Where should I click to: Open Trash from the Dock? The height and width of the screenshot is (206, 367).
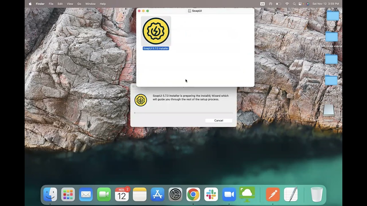pos(317,195)
